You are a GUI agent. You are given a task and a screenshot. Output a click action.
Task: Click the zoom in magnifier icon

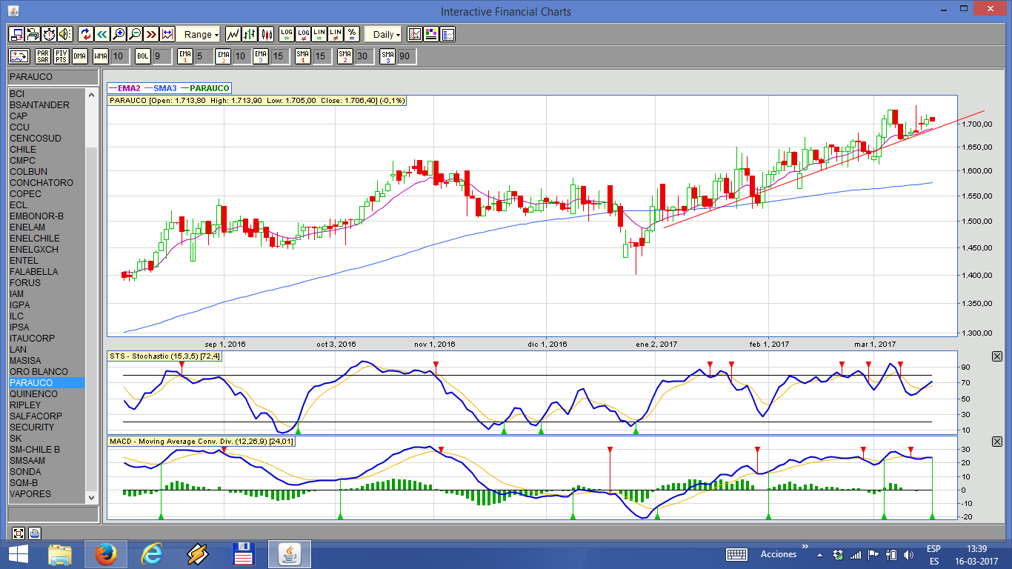click(119, 34)
